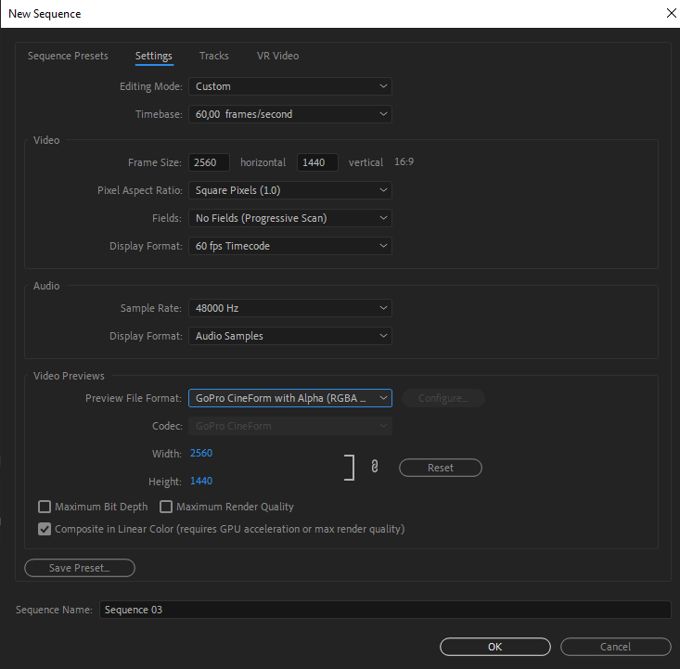The width and height of the screenshot is (680, 669).
Task: Close the New Sequence dialog
Action: pyautogui.click(x=671, y=13)
